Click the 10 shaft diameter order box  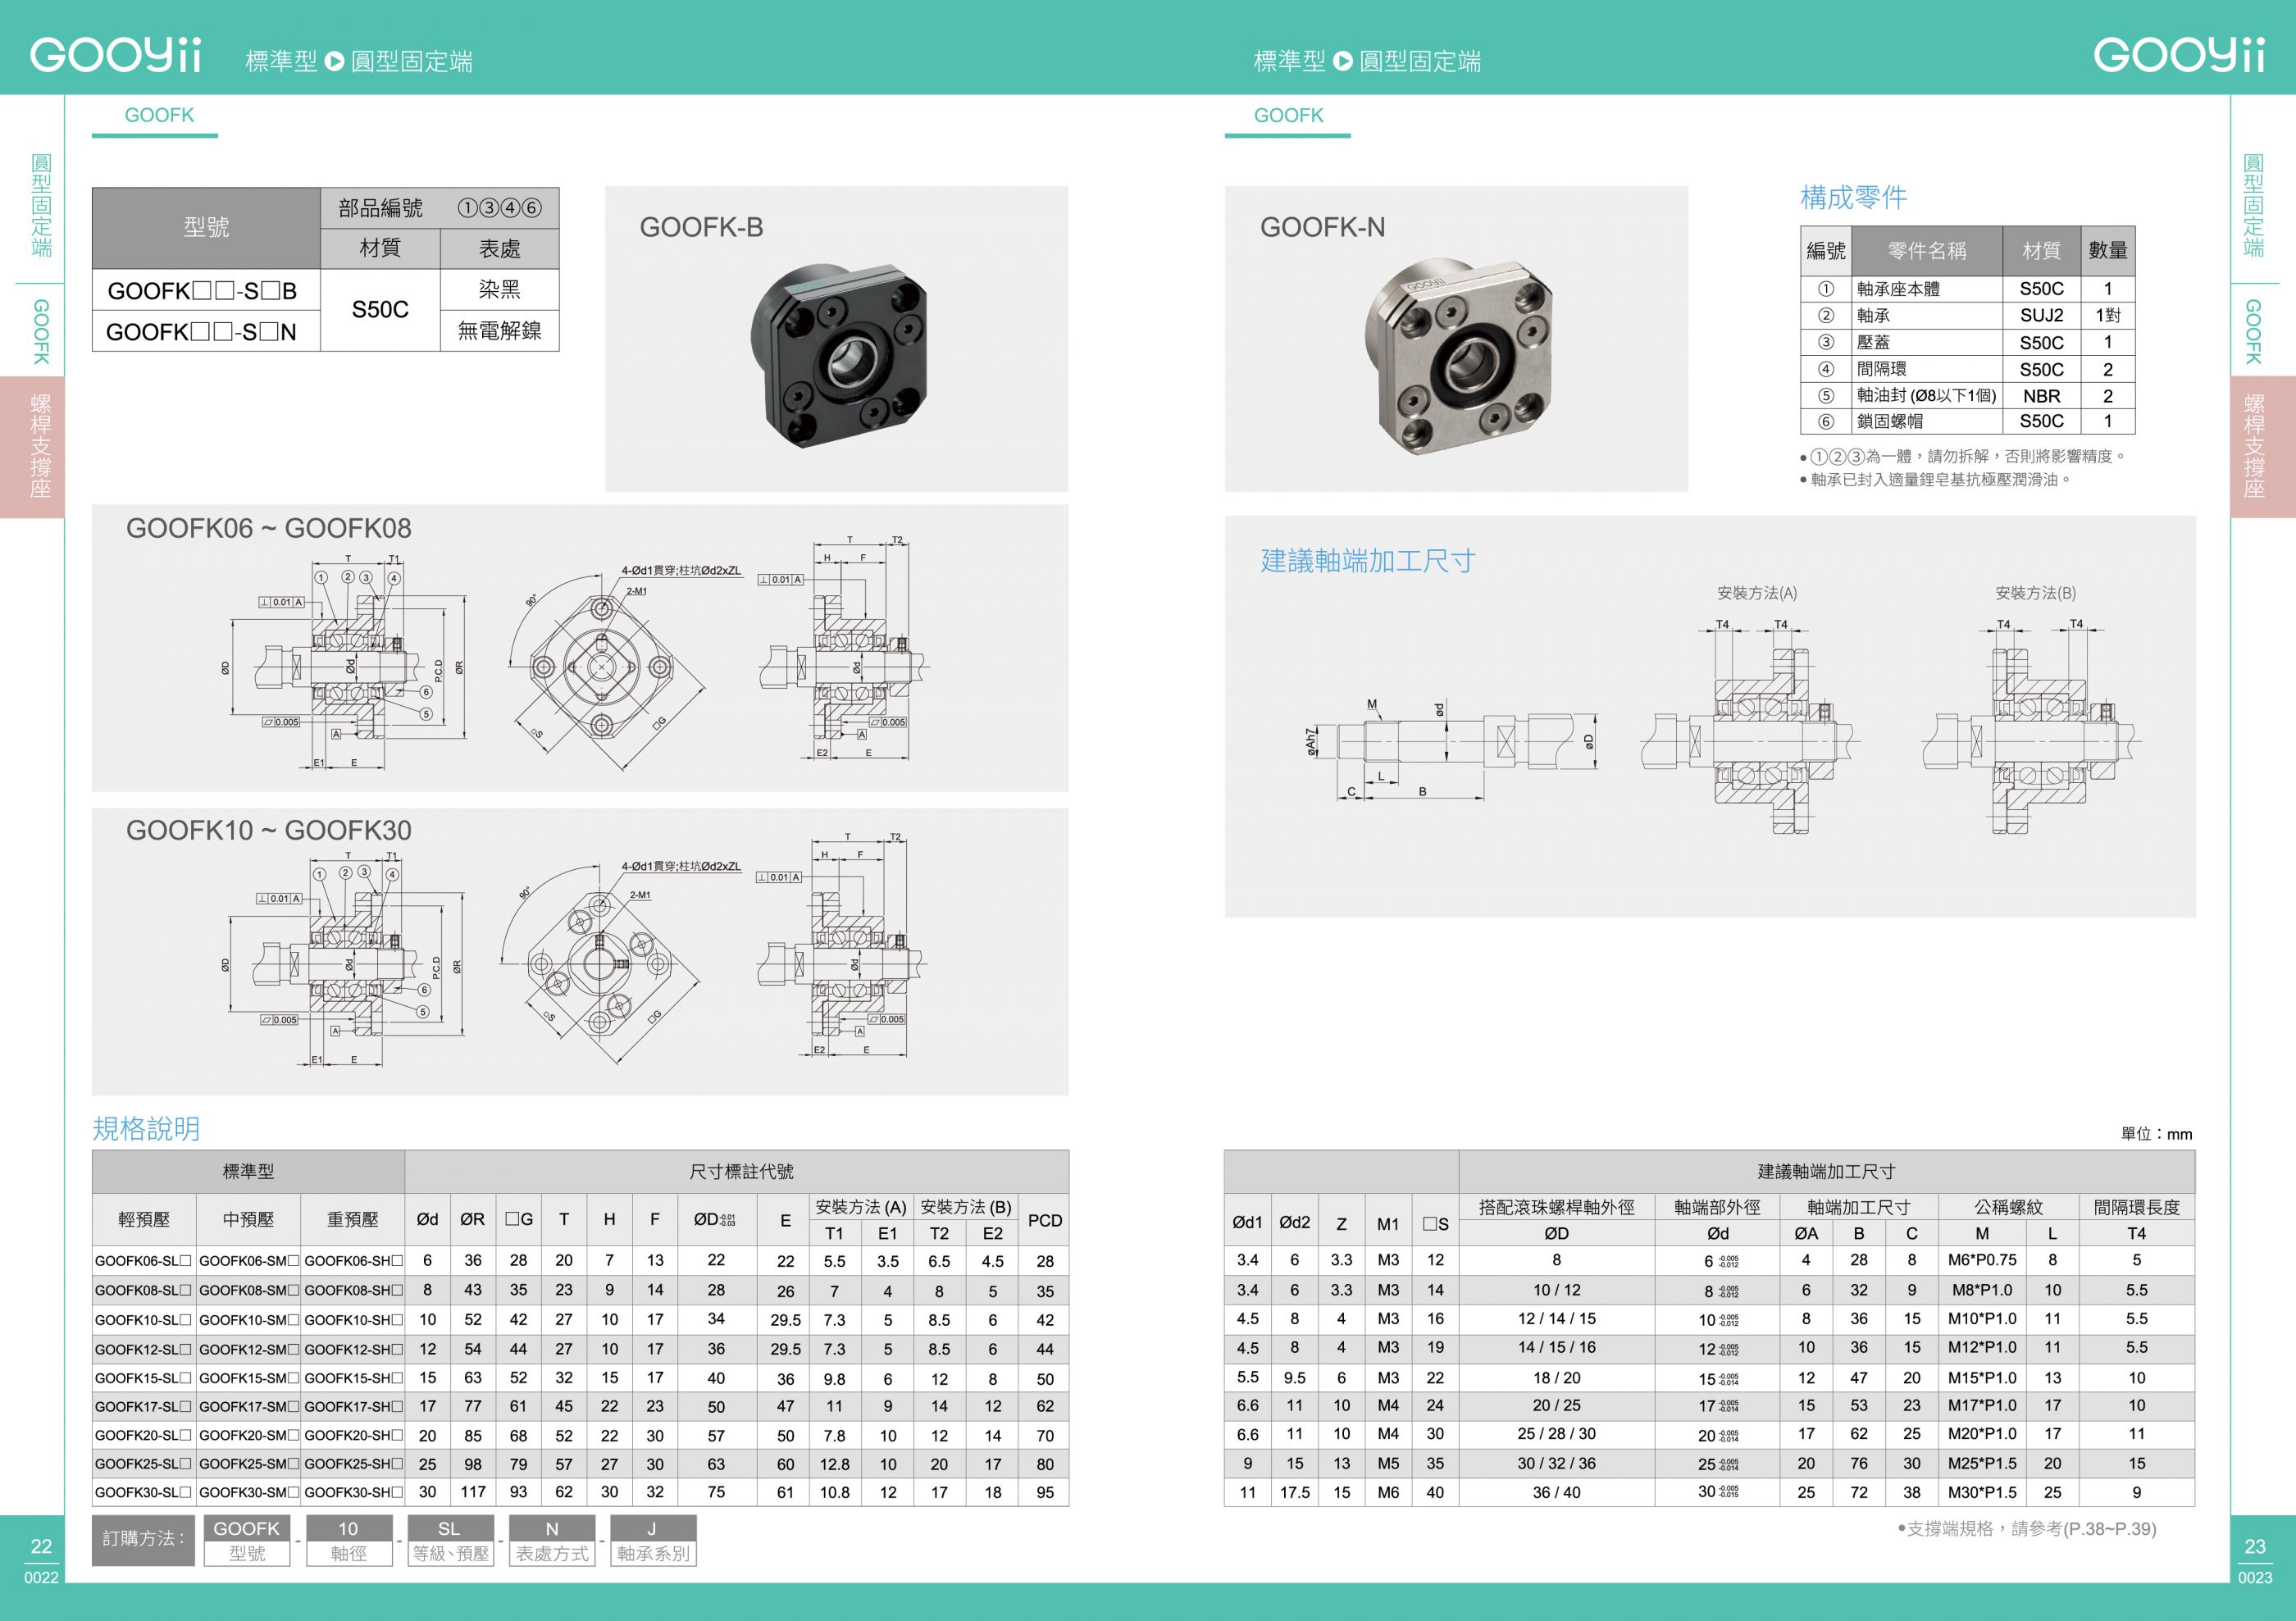click(348, 1540)
